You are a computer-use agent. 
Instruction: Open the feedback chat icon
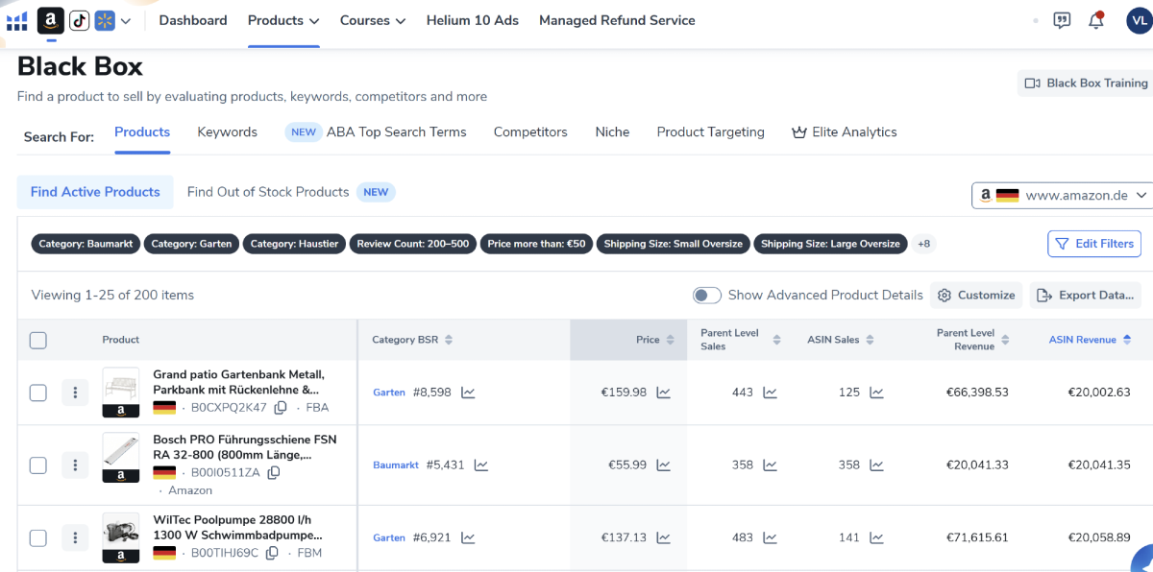tap(1062, 20)
